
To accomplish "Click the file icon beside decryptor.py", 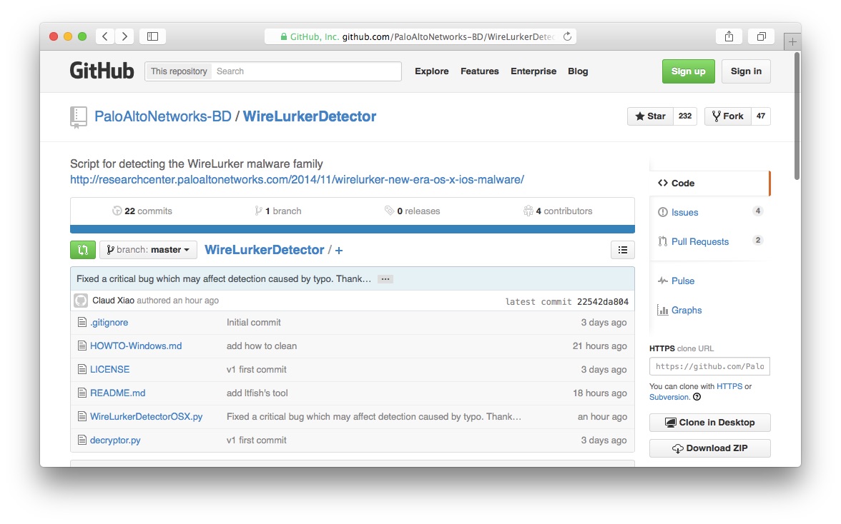I will (x=82, y=440).
